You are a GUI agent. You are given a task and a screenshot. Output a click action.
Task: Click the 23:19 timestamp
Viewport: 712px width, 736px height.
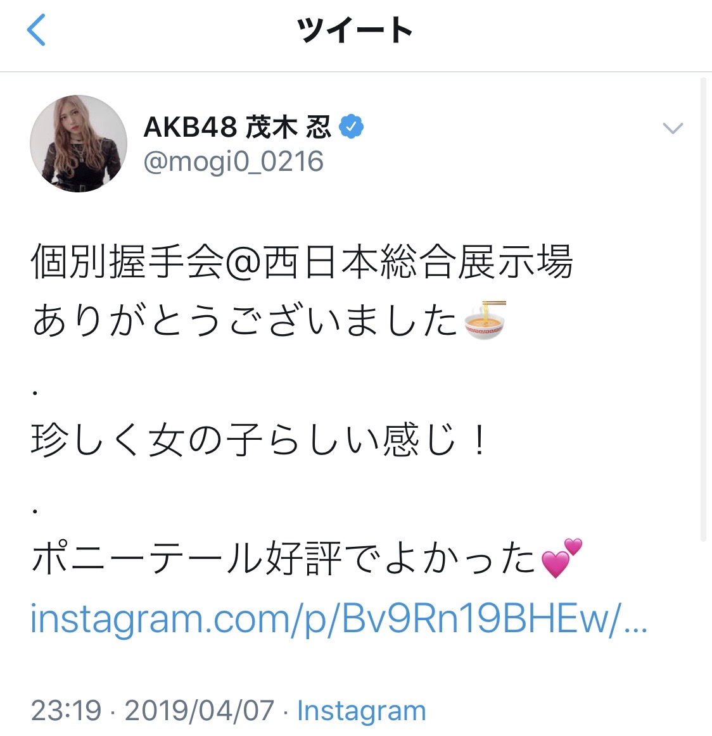pyautogui.click(x=66, y=711)
